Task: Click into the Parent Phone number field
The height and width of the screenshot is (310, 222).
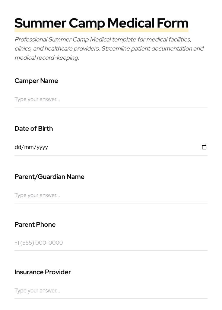Action: pyautogui.click(x=111, y=243)
